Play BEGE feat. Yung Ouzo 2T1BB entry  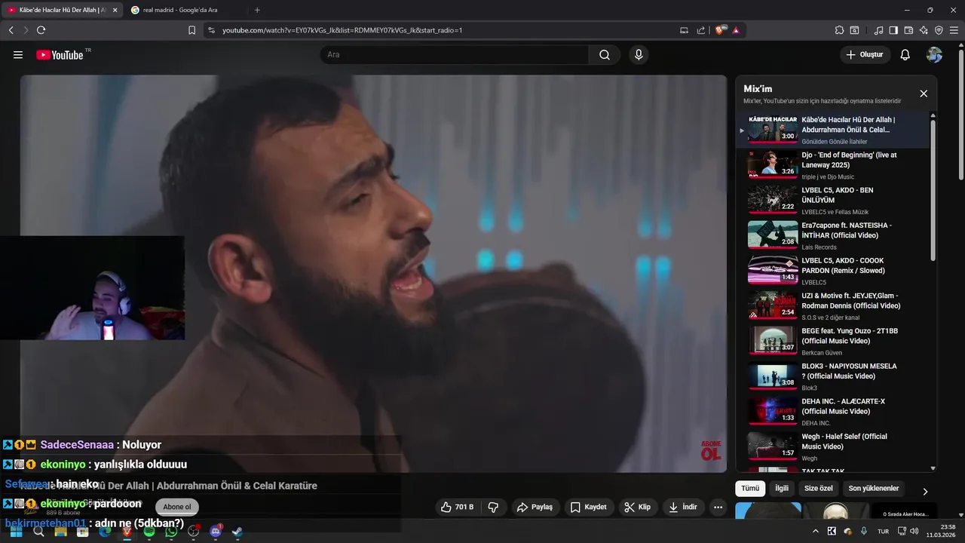[832, 341]
